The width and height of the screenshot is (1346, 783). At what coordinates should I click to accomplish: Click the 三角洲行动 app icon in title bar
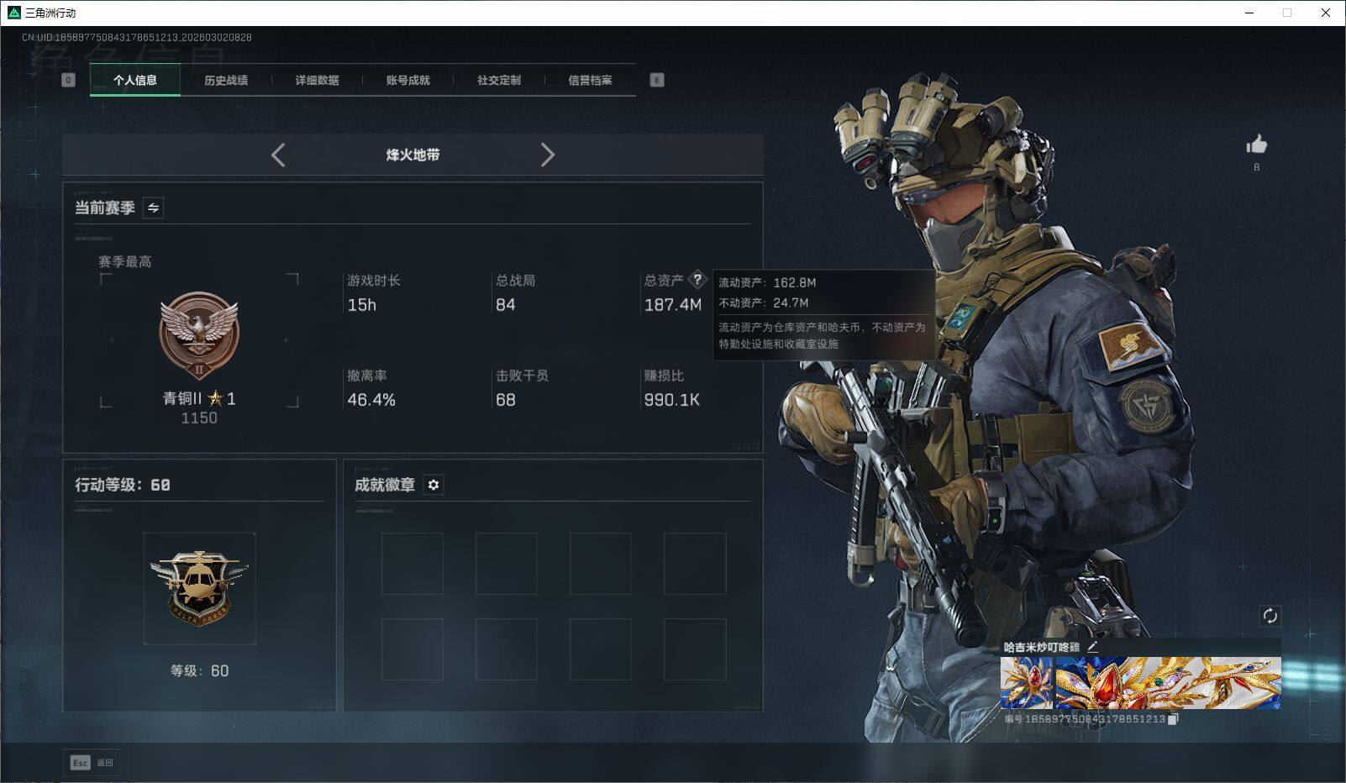(x=13, y=13)
